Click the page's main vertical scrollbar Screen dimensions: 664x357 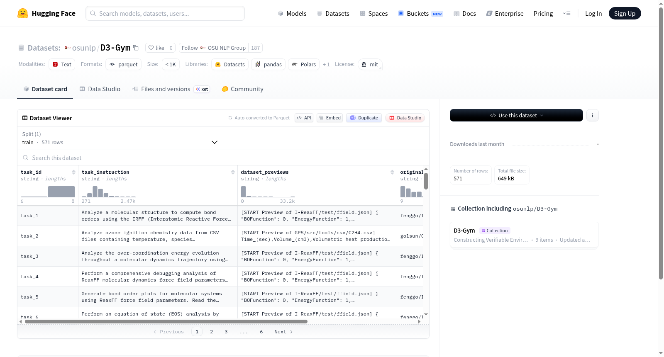661,143
